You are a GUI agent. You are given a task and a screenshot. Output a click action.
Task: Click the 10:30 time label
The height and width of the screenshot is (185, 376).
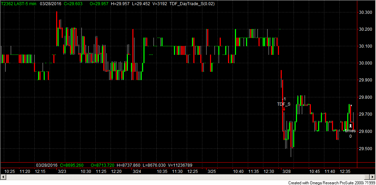click(x=86, y=172)
